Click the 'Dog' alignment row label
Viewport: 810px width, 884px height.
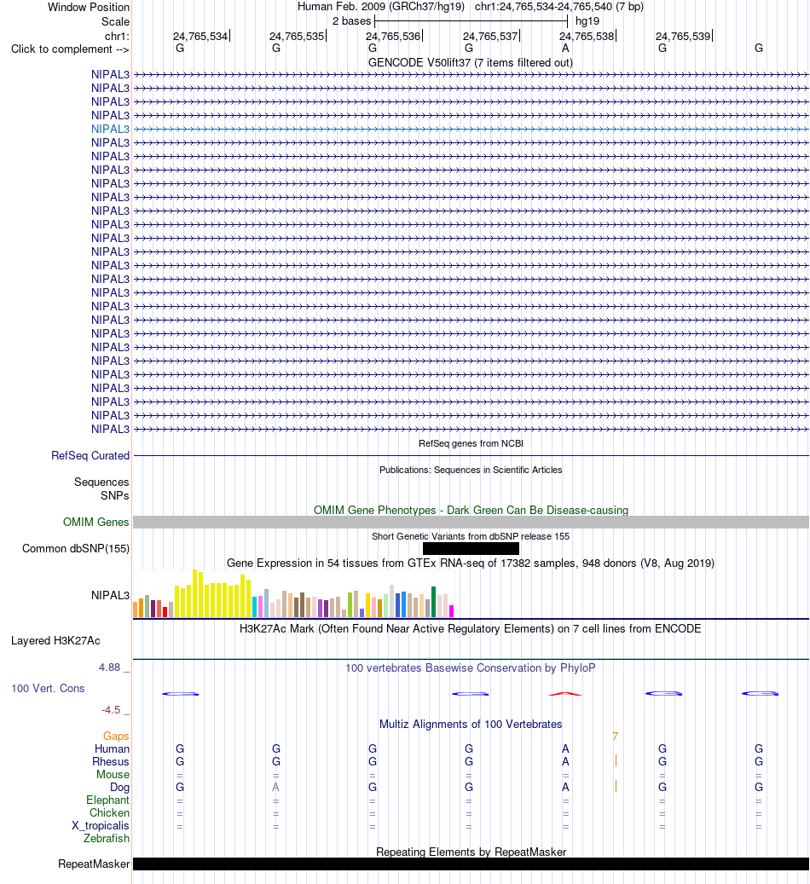(119, 788)
